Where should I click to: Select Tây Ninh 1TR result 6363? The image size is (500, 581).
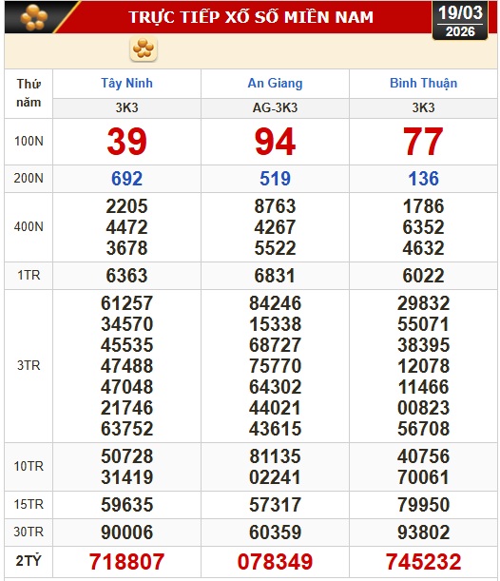(x=126, y=276)
